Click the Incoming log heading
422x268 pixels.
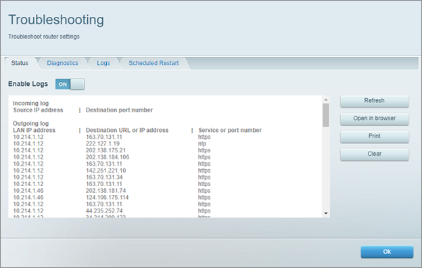coord(30,103)
